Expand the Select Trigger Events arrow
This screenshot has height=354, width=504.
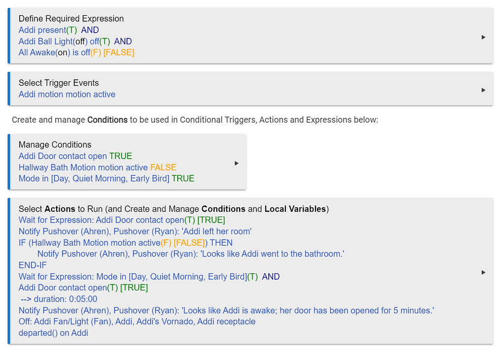click(x=483, y=90)
